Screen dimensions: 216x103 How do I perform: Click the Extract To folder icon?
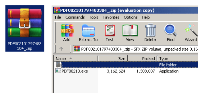tap(88, 30)
